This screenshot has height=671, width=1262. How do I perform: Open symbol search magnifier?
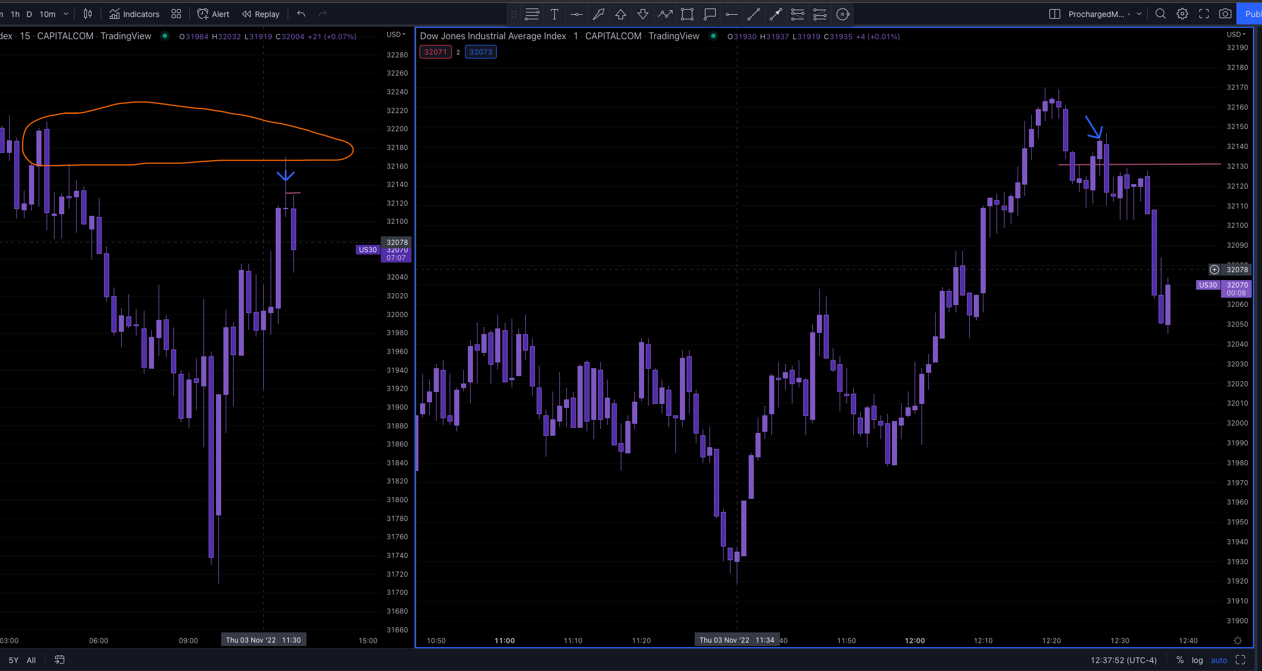[1161, 14]
